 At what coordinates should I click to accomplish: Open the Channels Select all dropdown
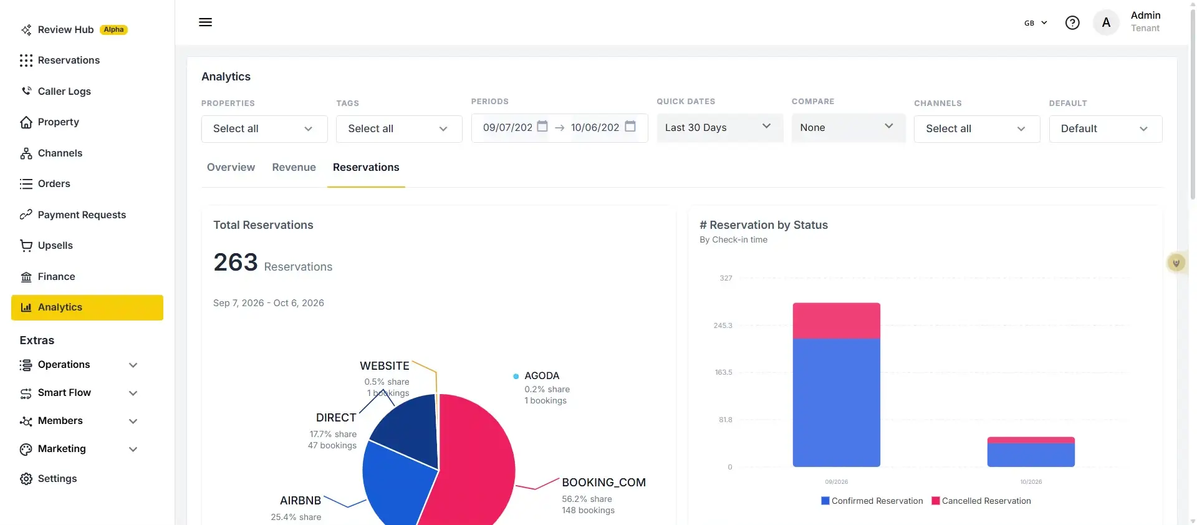(x=977, y=129)
